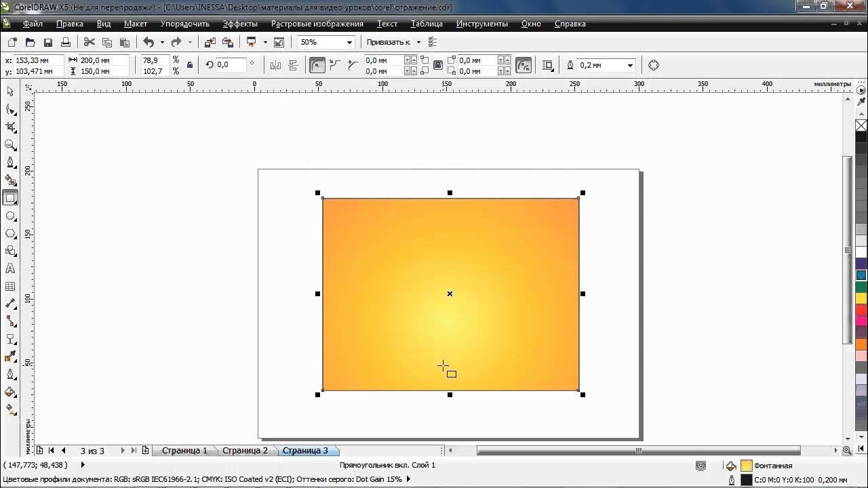The height and width of the screenshot is (488, 868).
Task: Click the Export icon
Action: point(228,42)
